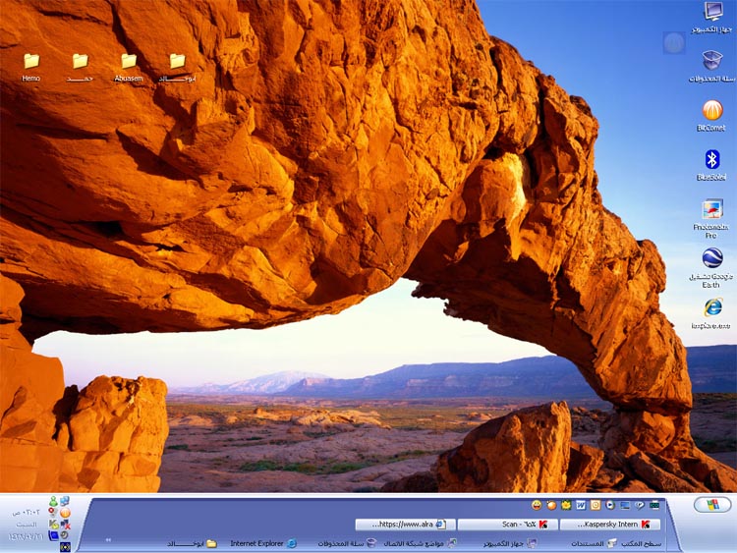
Task: Launch Photomatix Pro from the desktop
Action: [x=711, y=218]
